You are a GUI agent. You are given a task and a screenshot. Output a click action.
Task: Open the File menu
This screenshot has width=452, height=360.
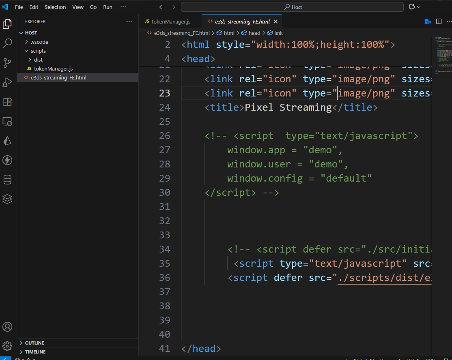point(19,7)
